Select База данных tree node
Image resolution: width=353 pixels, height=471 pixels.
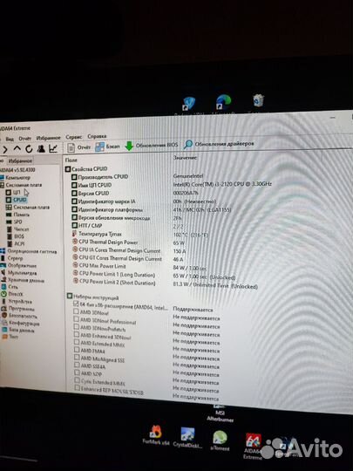click(x=18, y=330)
